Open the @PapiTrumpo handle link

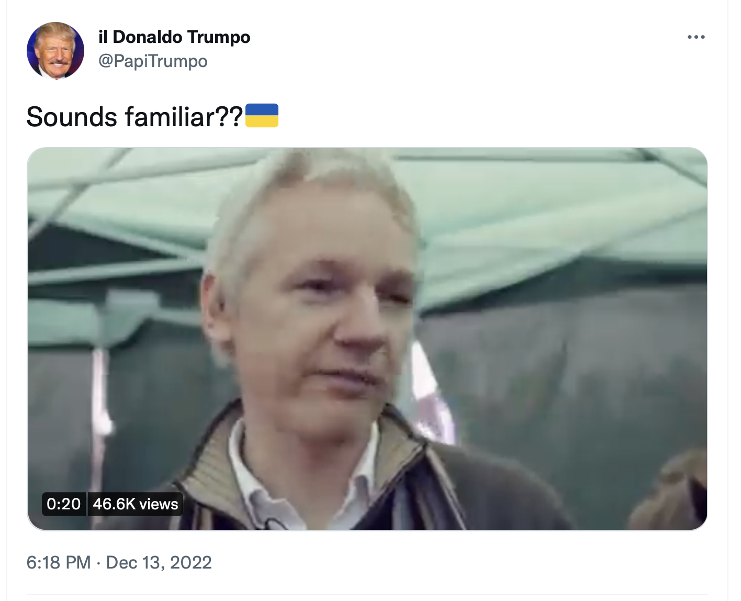[153, 61]
